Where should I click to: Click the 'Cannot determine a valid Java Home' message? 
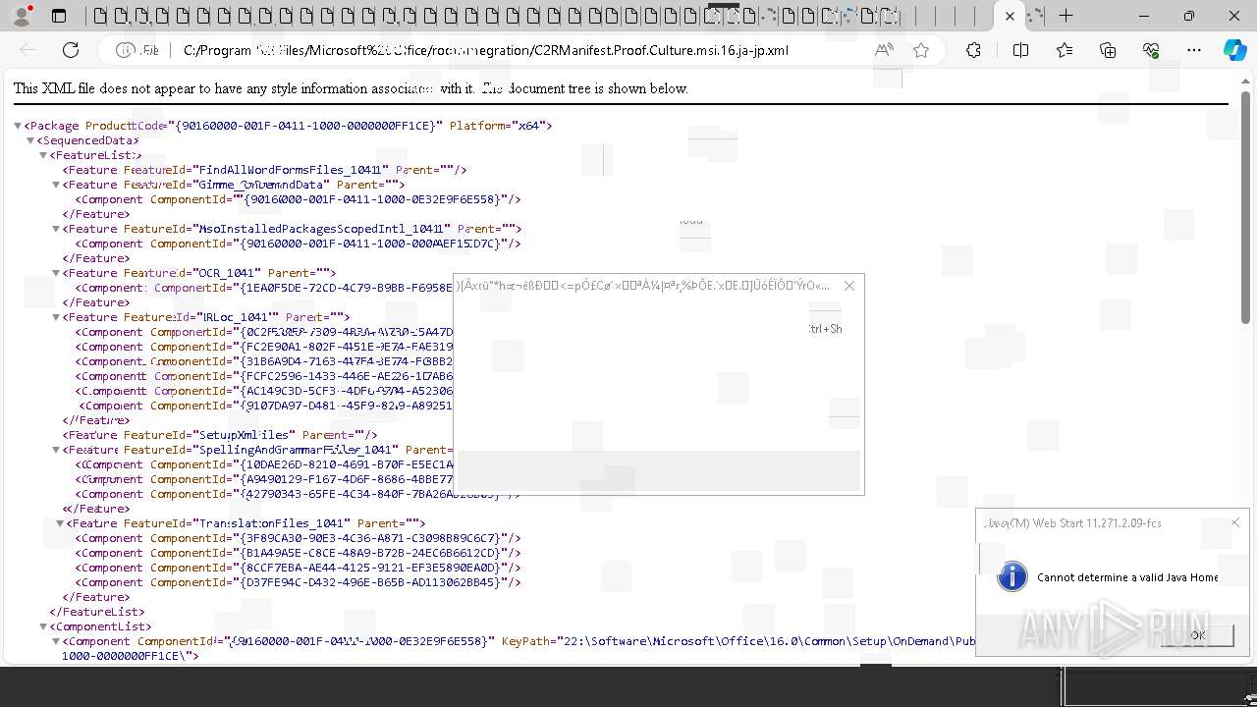click(x=1127, y=577)
